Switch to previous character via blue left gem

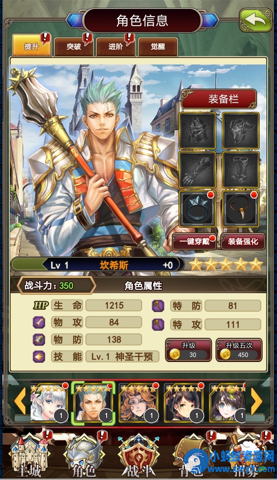pos(75,20)
